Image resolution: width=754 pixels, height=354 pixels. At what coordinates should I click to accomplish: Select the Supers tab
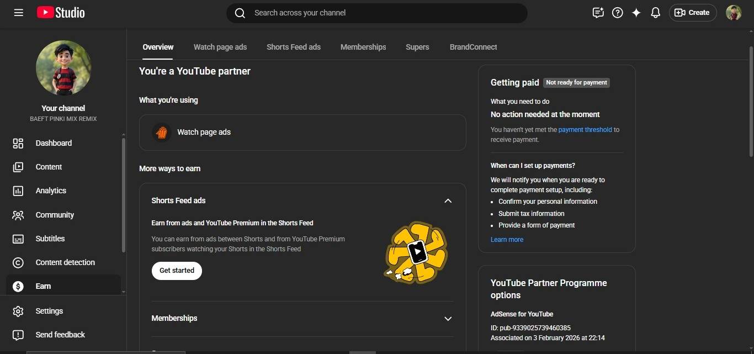417,47
